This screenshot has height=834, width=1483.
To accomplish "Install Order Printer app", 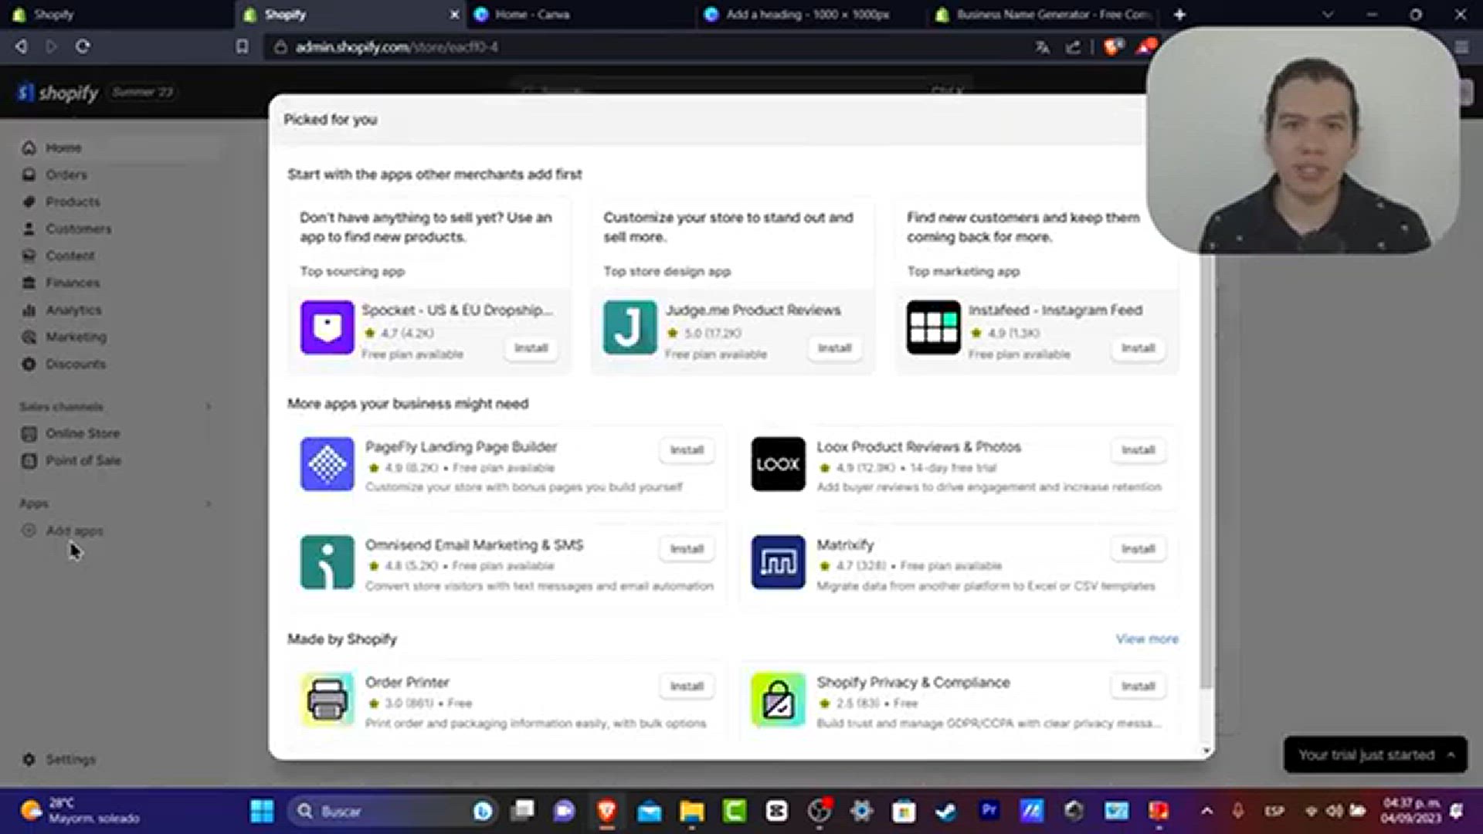I will click(687, 687).
